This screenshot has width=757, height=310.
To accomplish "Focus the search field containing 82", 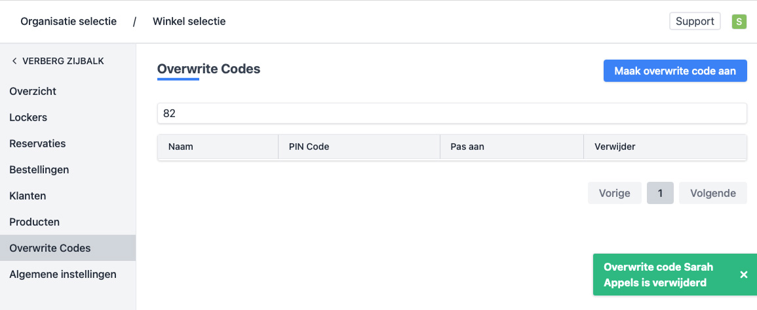I will pos(452,113).
